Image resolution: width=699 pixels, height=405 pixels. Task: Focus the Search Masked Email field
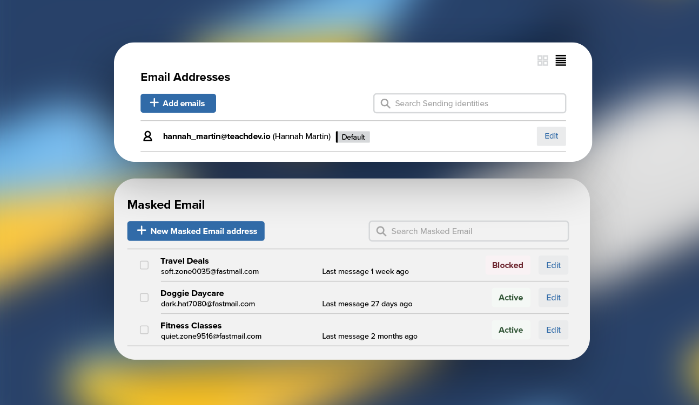point(475,231)
